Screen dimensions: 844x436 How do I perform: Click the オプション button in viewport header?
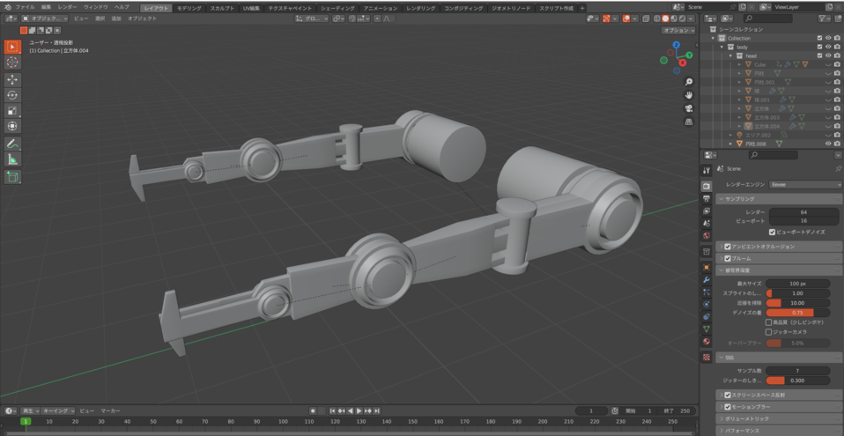point(677,29)
